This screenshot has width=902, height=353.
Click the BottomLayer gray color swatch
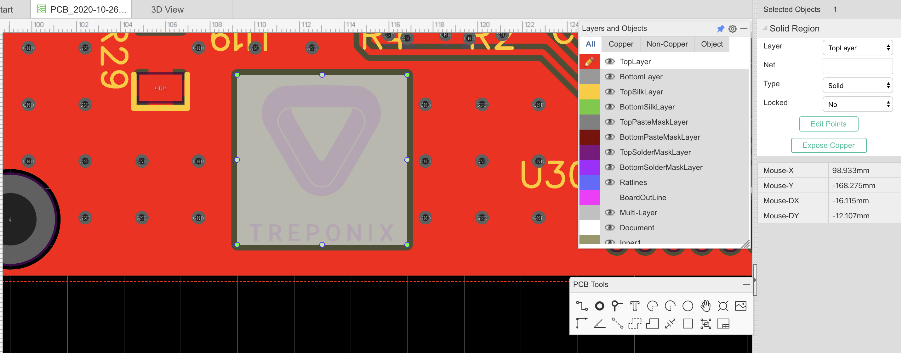589,76
